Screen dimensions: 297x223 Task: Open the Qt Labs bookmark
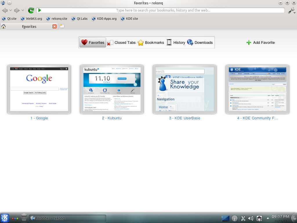pyautogui.click(x=79, y=19)
